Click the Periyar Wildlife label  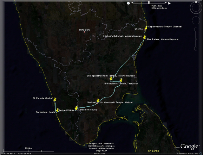tap(66, 110)
